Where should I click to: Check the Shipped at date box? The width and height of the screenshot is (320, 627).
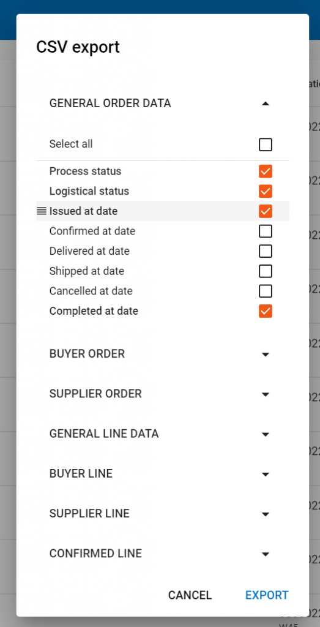pyautogui.click(x=266, y=271)
